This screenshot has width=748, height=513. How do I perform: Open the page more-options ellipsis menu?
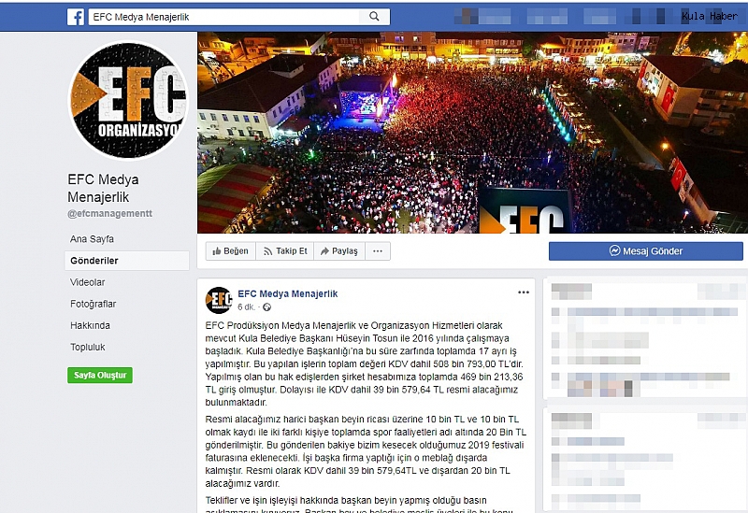(x=378, y=251)
